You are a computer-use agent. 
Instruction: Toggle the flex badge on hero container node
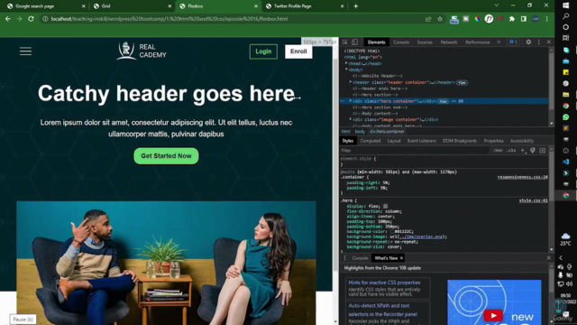[x=443, y=101]
